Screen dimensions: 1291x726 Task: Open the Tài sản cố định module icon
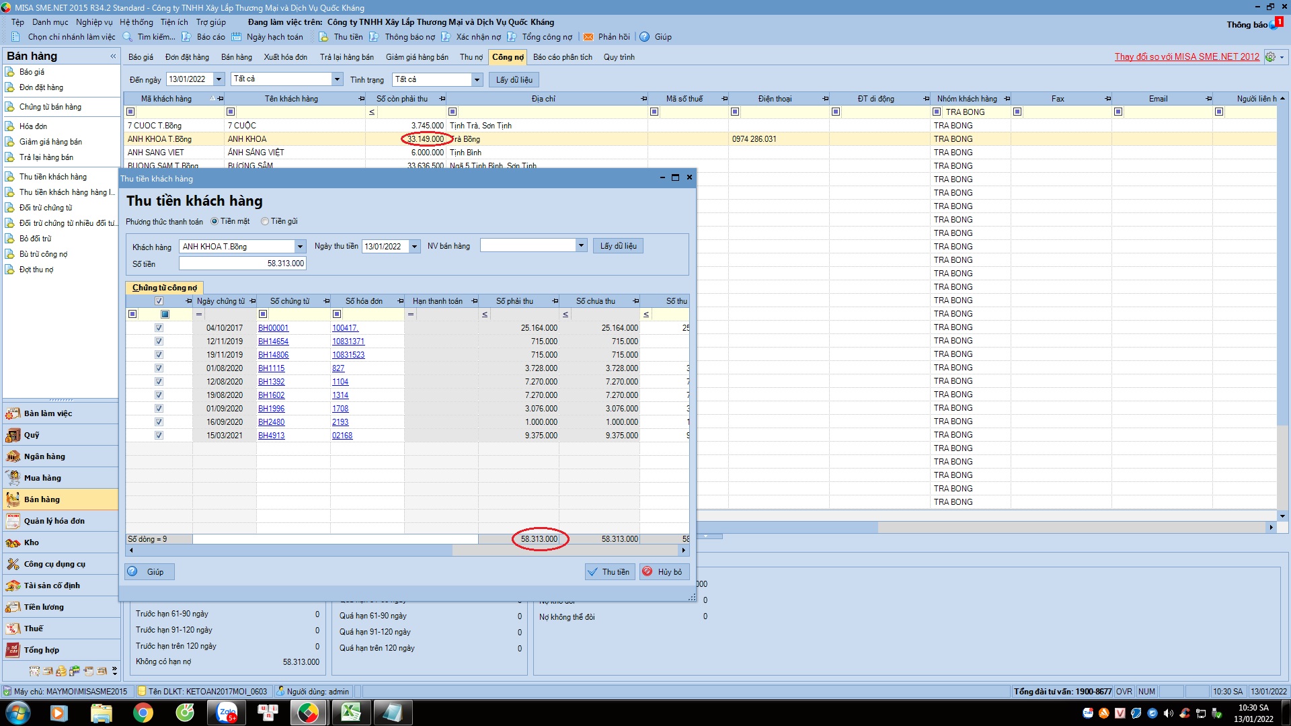[x=13, y=586]
